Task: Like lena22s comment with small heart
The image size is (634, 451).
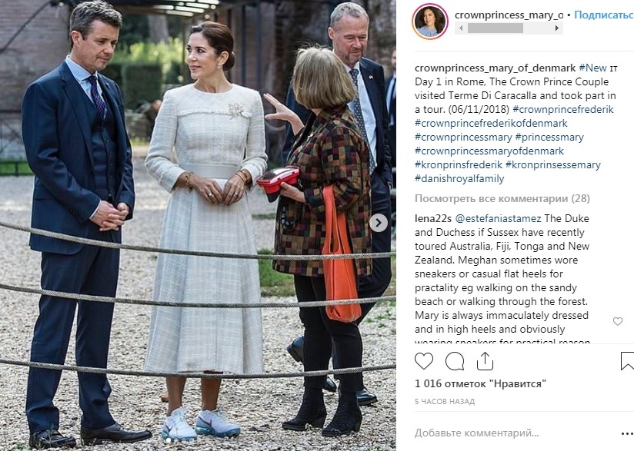Action: (617, 321)
